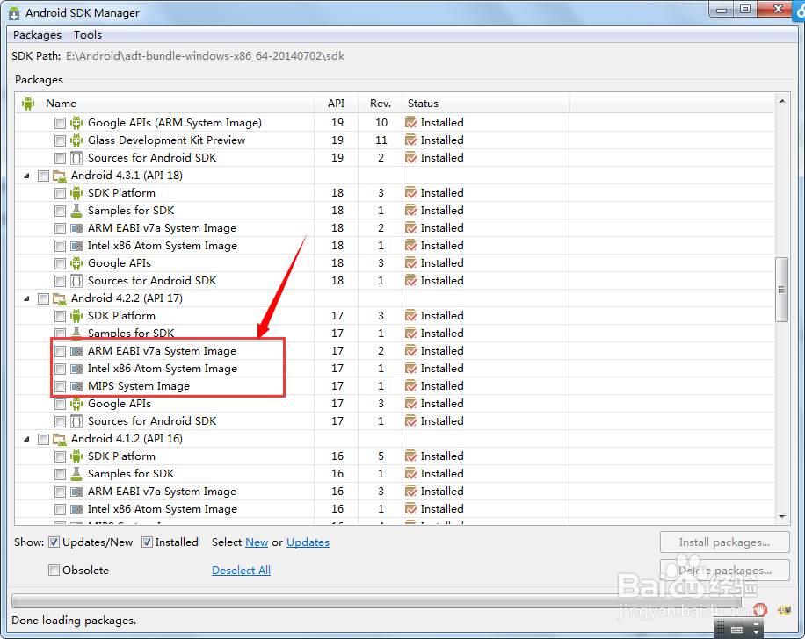Check the Android 4.2.2 (API 17) group checkbox
805x639 pixels.
pyautogui.click(x=43, y=298)
